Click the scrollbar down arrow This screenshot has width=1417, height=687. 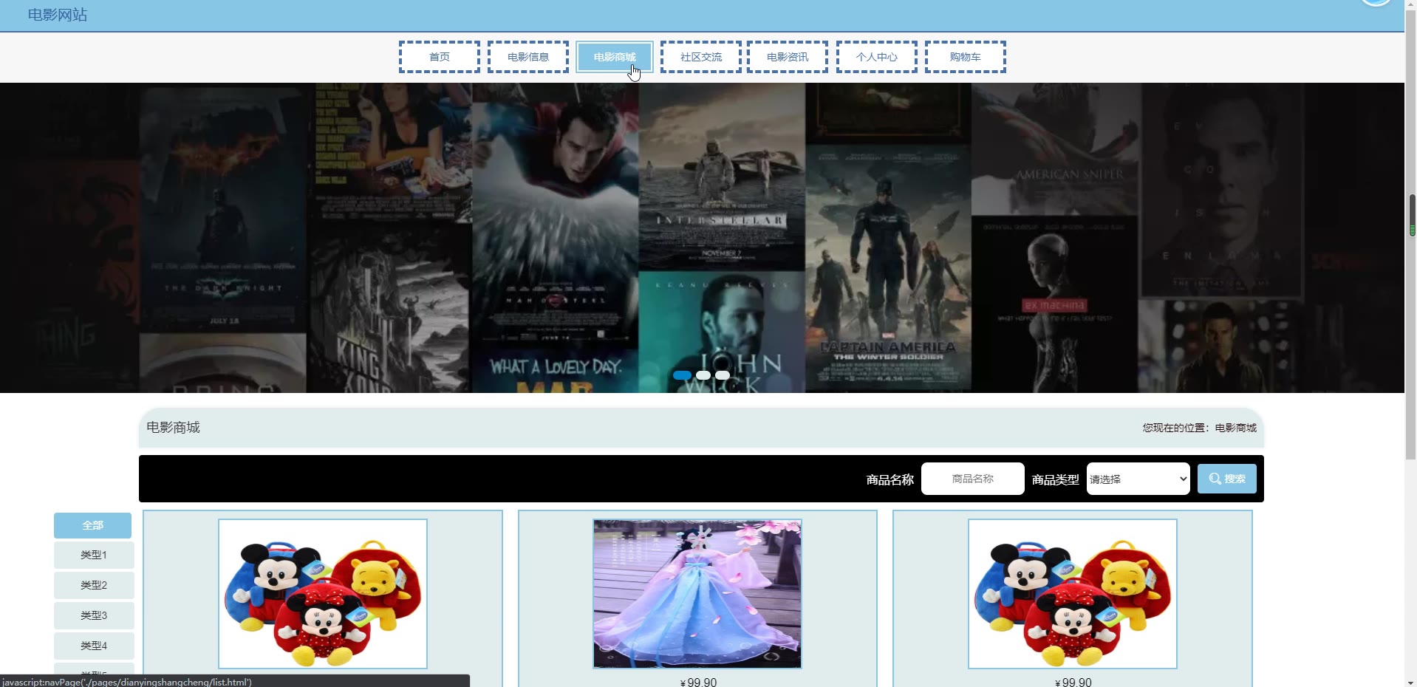pyautogui.click(x=1411, y=681)
